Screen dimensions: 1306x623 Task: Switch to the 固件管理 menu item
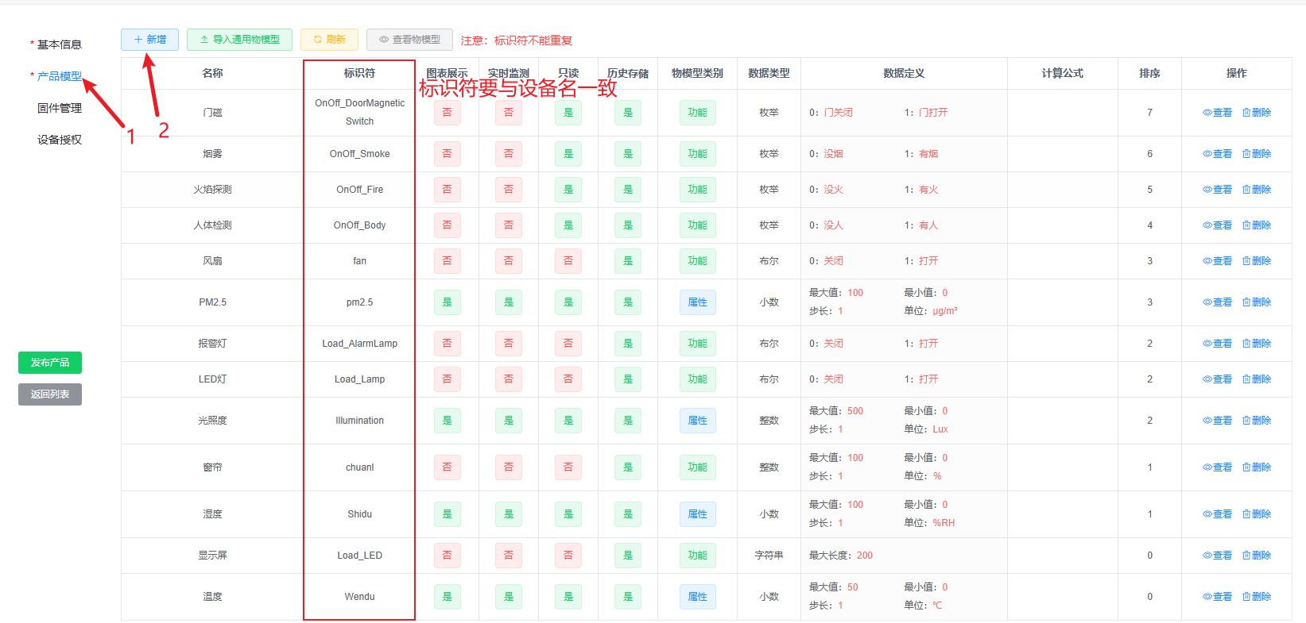(x=59, y=108)
